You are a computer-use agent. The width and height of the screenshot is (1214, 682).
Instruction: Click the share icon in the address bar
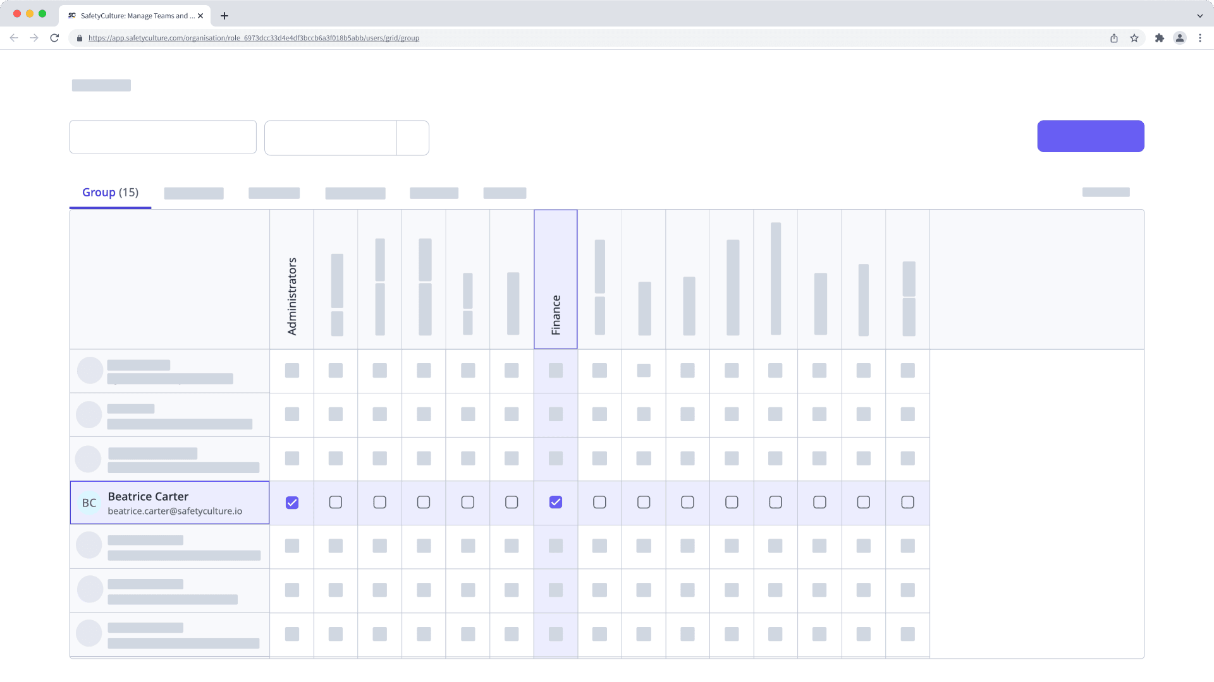click(1113, 38)
